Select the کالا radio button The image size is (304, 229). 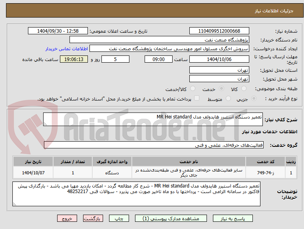coord(244,89)
